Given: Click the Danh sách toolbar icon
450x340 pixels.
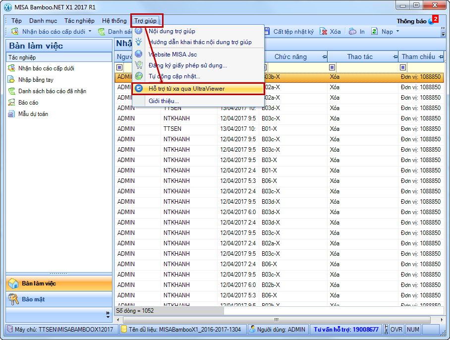Looking at the screenshot, I should pyautogui.click(x=101, y=31).
